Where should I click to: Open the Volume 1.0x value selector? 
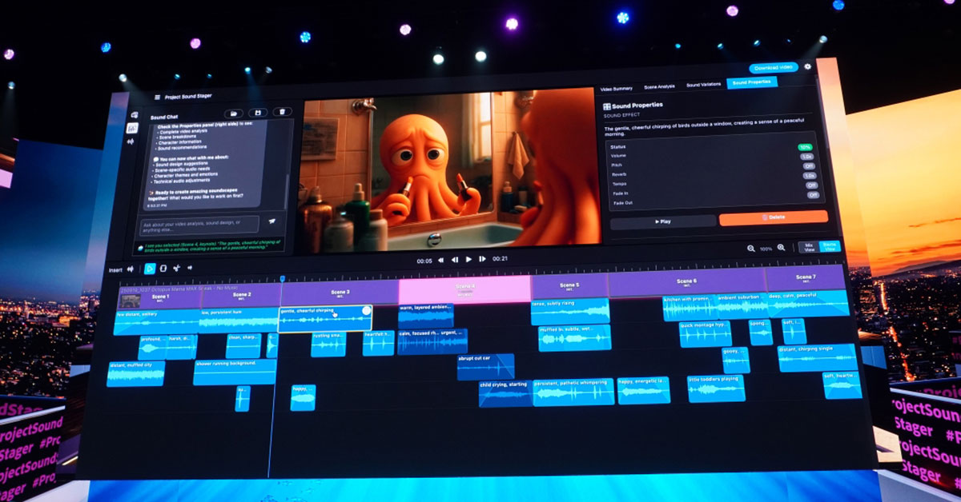(809, 156)
